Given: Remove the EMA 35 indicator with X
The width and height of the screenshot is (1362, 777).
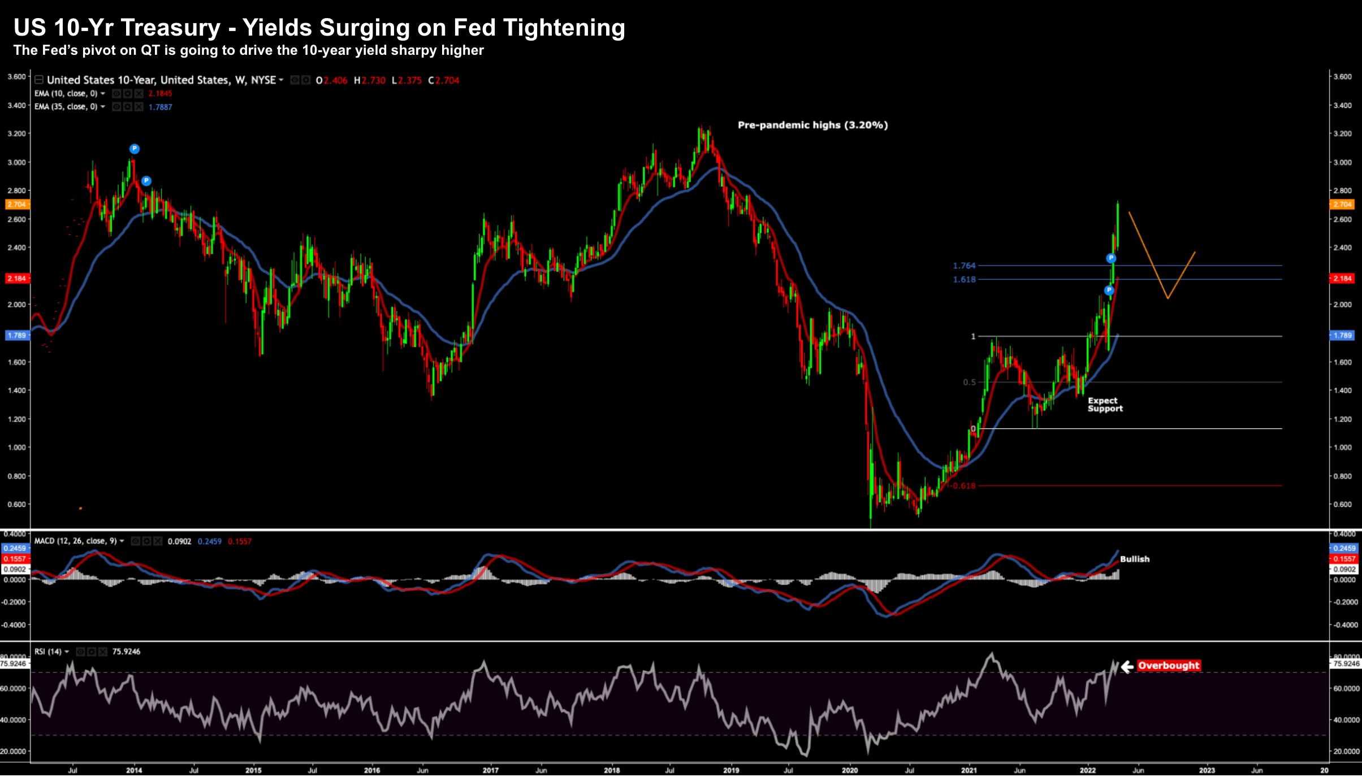Looking at the screenshot, I should coord(139,107).
